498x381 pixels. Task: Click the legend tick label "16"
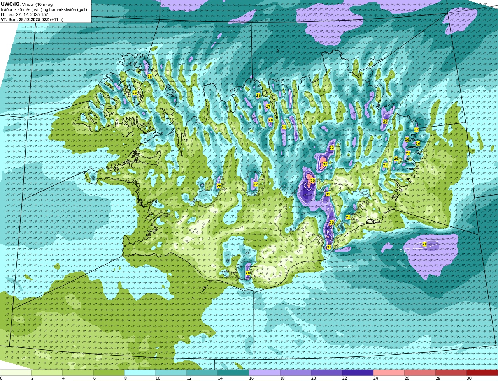(x=251, y=378)
